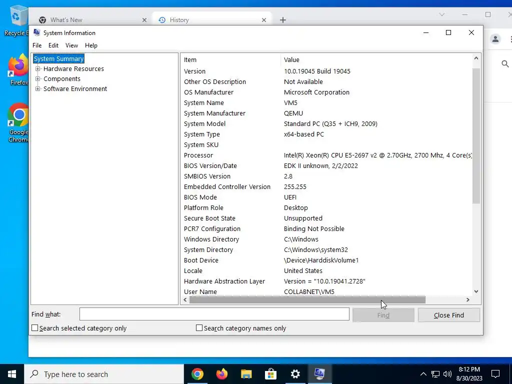
Task: Click the Item column header
Action: 230,60
